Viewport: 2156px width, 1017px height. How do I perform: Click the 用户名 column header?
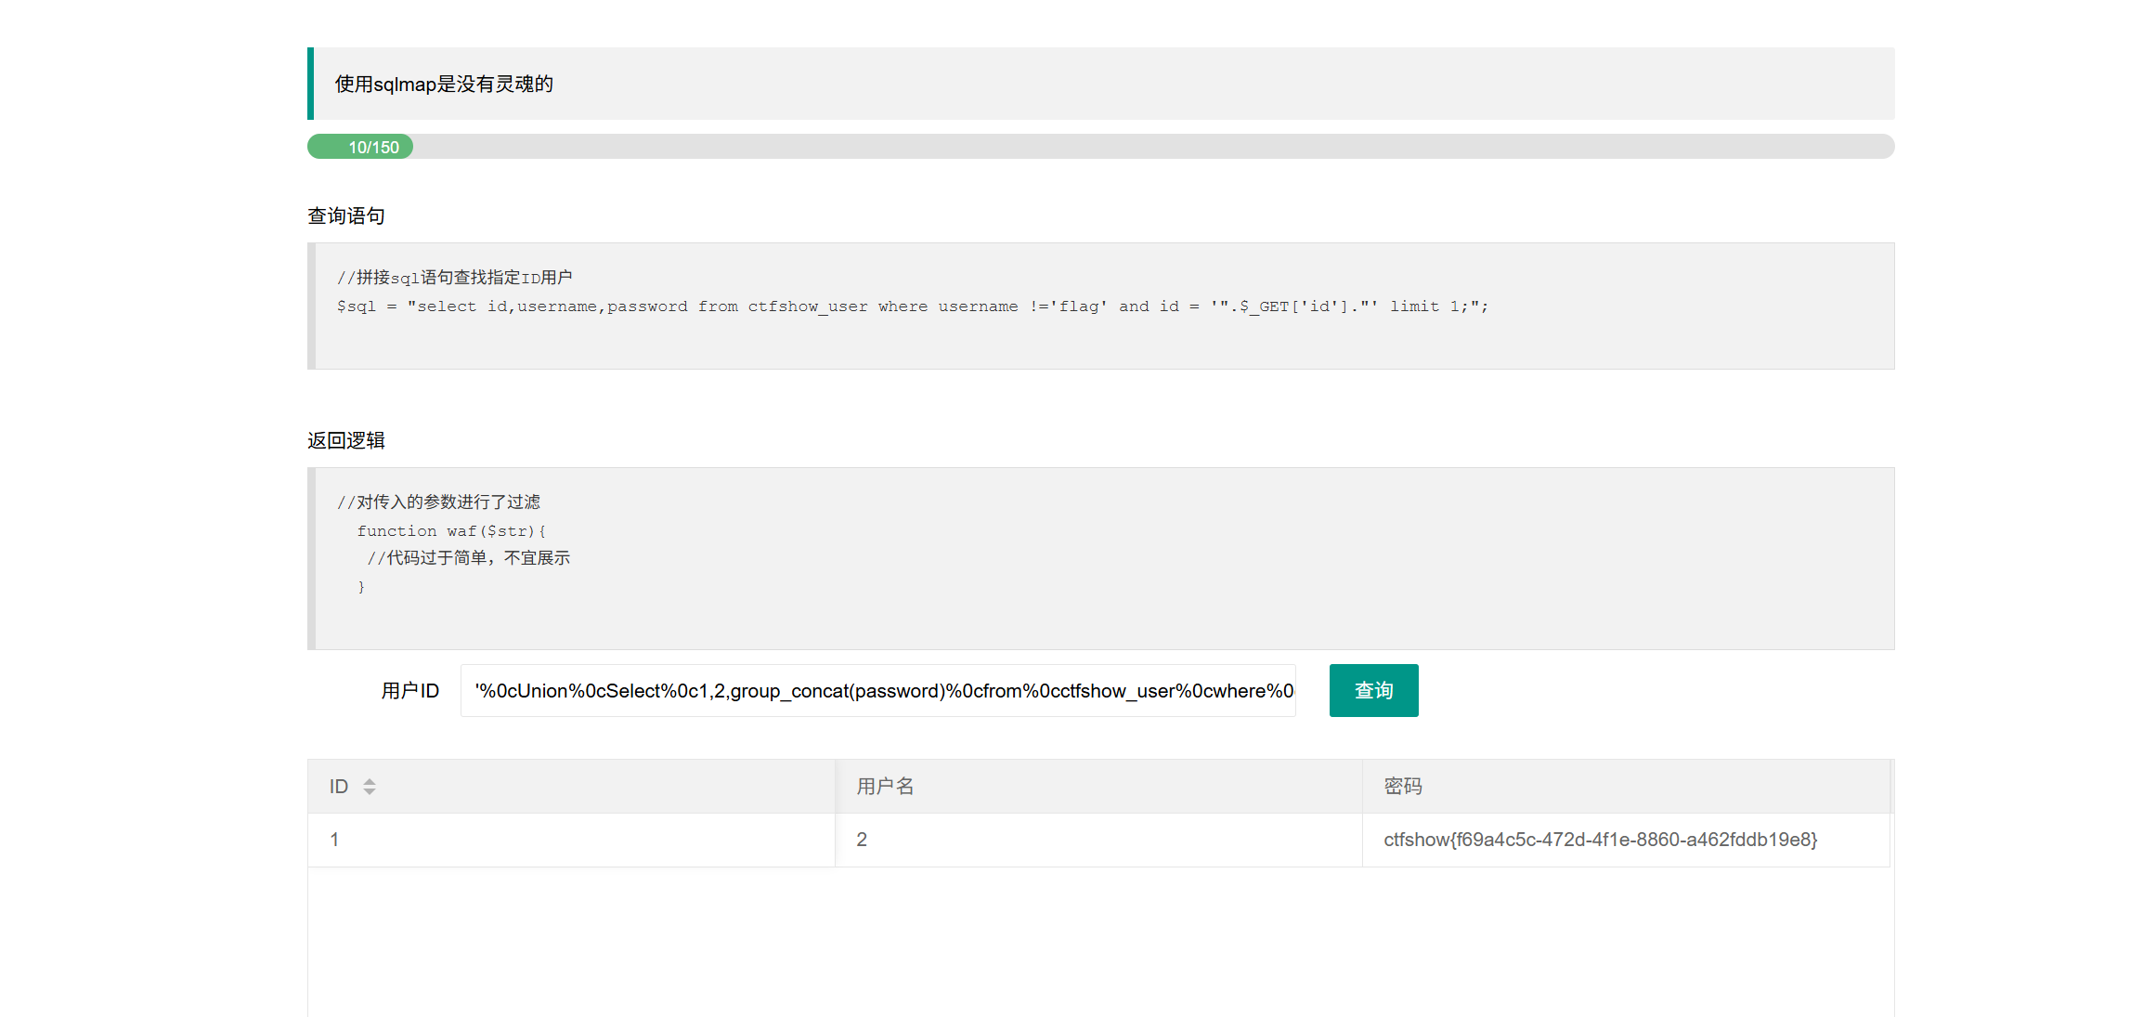pyautogui.click(x=885, y=787)
